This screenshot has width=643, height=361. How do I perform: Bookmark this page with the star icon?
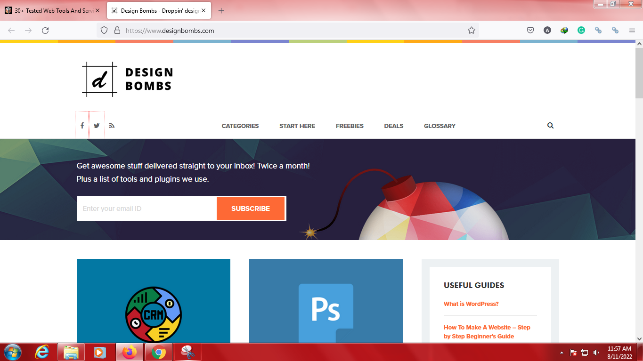click(472, 30)
